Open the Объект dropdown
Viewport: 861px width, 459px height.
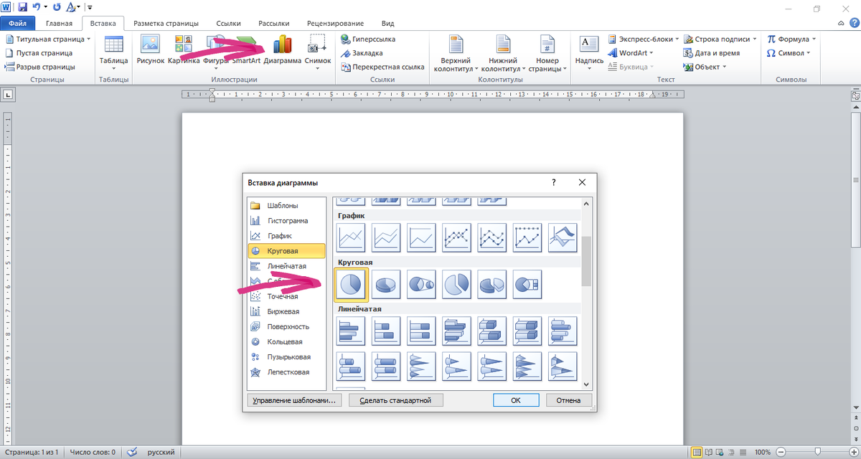point(705,67)
